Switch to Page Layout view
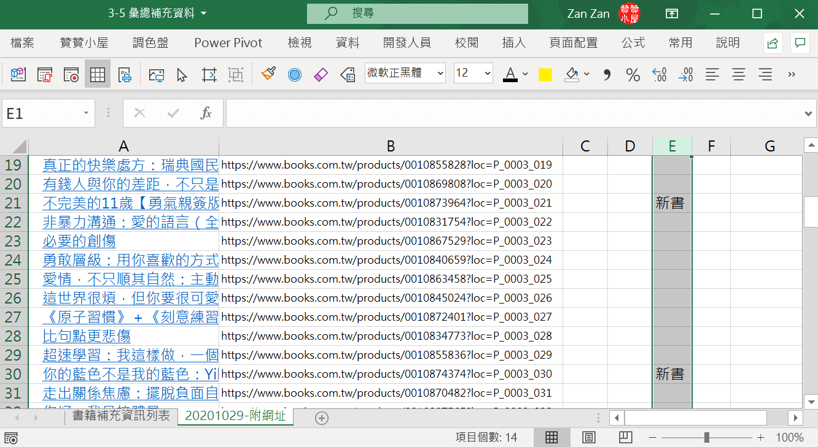Image resolution: width=818 pixels, height=447 pixels. (588, 438)
